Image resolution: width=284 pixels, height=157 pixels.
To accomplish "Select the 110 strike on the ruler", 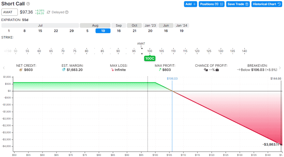I will pyautogui.click(x=173, y=51).
